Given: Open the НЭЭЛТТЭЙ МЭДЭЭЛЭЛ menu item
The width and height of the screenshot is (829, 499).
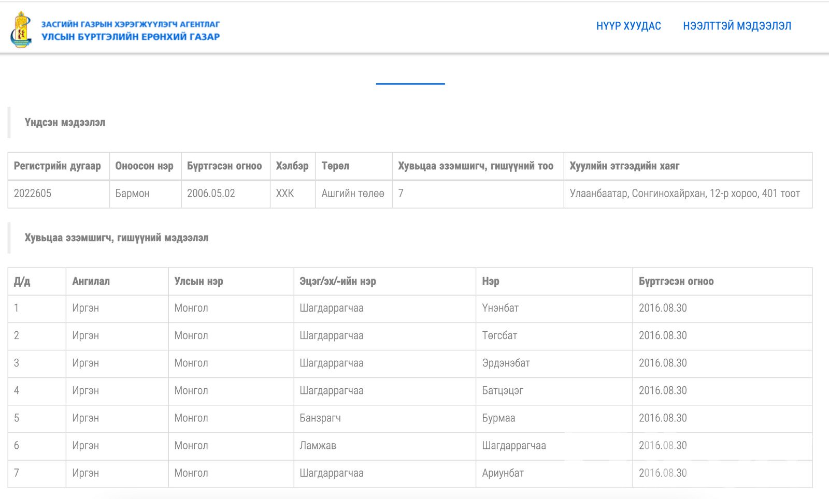Looking at the screenshot, I should (x=736, y=26).
